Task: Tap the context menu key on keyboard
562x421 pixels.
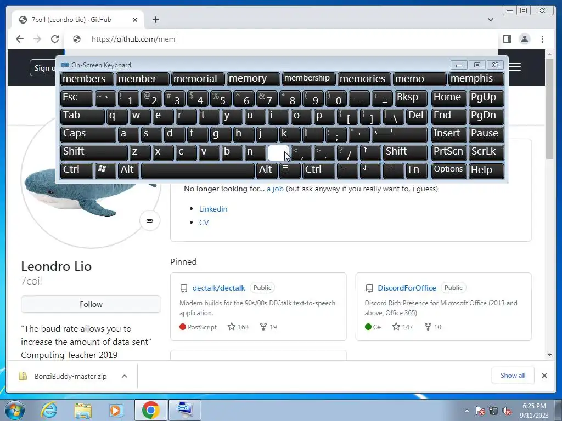Action: pos(290,171)
